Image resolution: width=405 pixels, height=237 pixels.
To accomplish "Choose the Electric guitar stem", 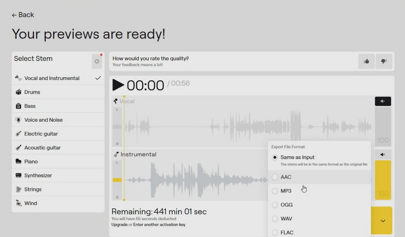I will click(41, 134).
